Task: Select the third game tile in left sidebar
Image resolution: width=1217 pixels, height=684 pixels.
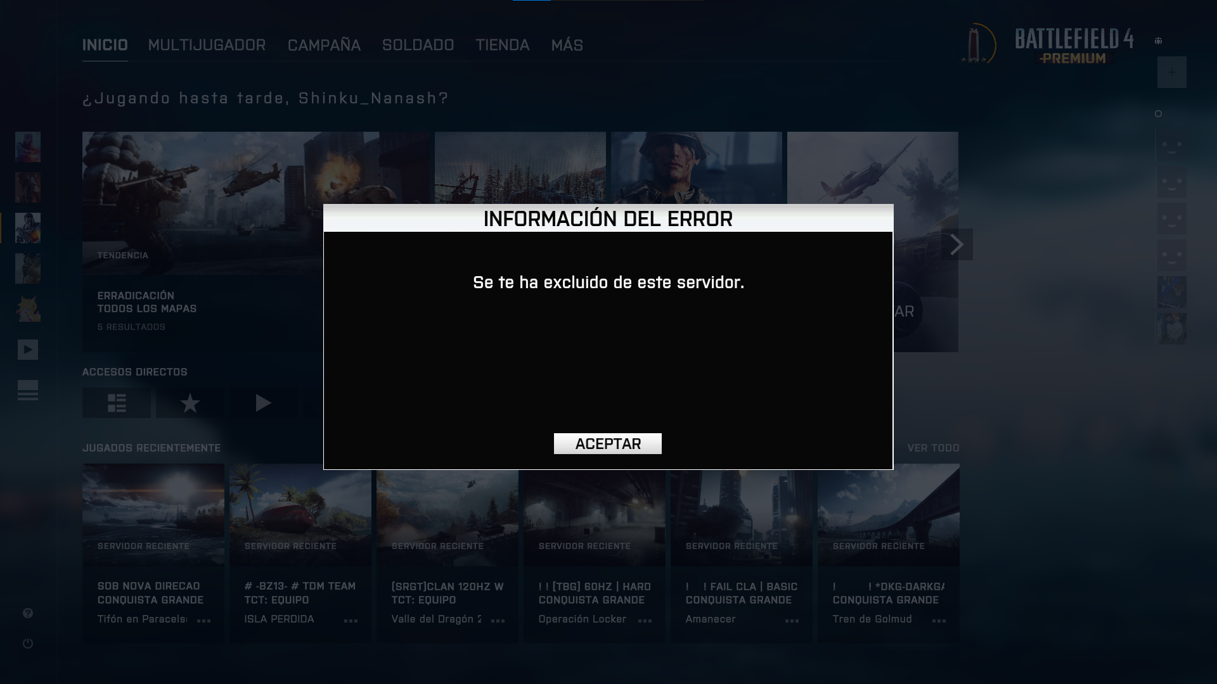Action: tap(28, 228)
